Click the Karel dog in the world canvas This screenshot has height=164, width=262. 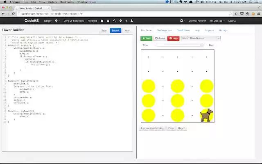pyautogui.click(x=206, y=115)
